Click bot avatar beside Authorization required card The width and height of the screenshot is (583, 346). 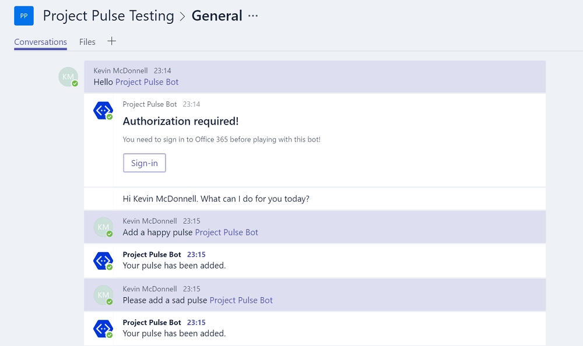tap(103, 111)
